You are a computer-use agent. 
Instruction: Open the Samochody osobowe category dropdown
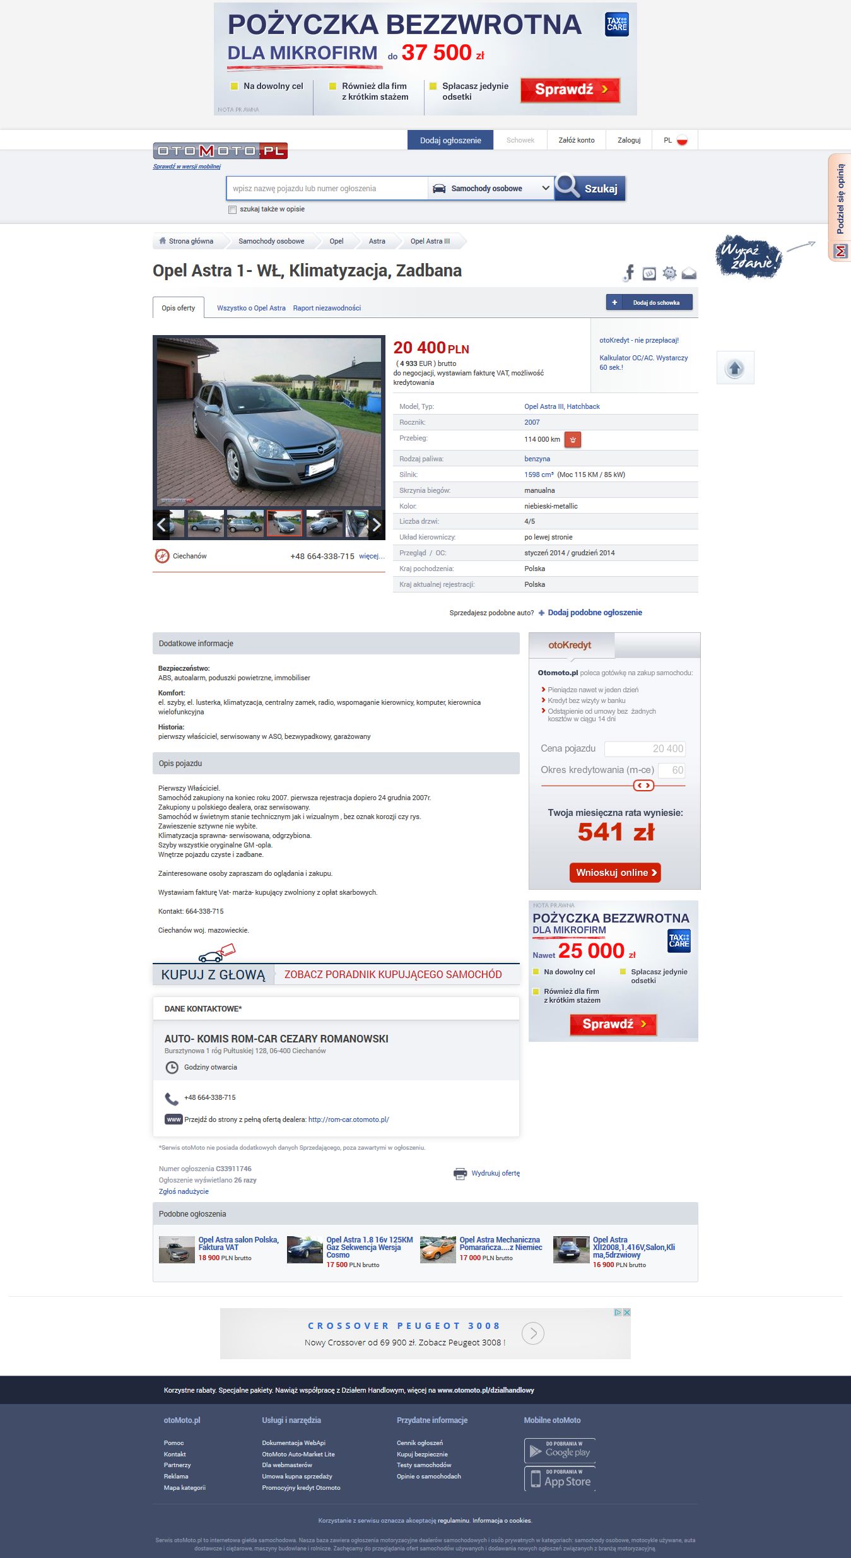coord(491,188)
